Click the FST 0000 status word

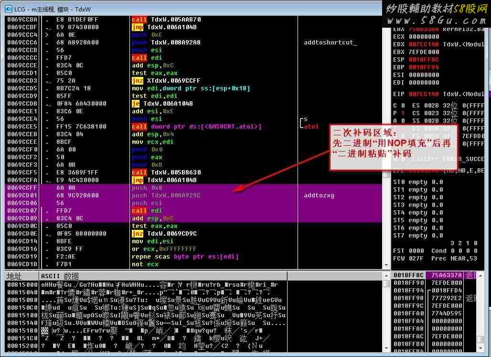(408, 251)
